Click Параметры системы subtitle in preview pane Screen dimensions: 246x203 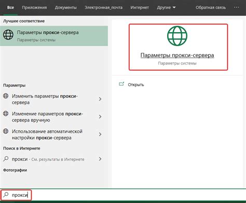pos(177,63)
